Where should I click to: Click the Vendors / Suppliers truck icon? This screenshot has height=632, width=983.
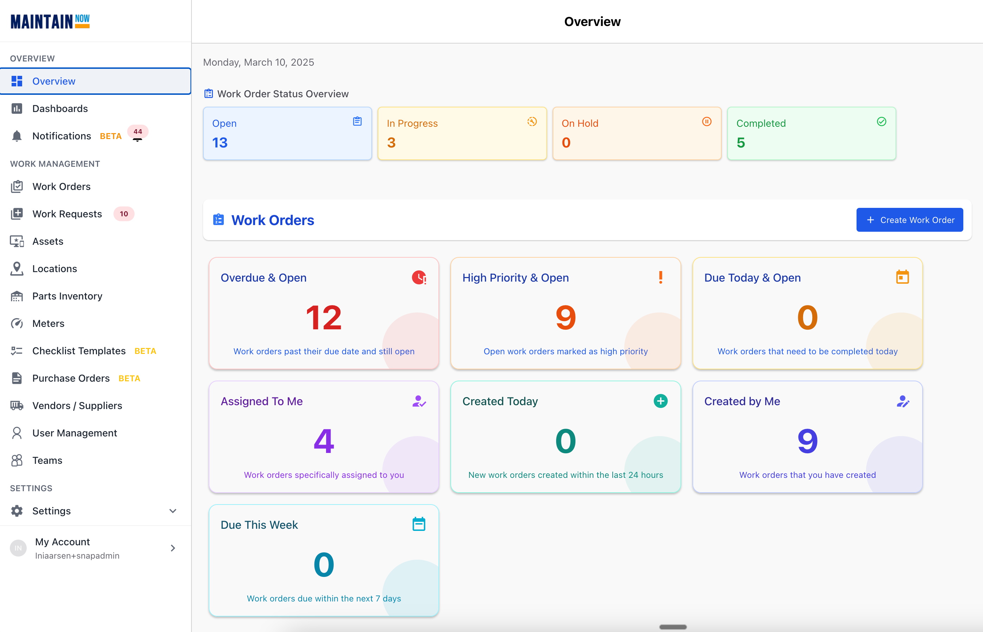(17, 406)
